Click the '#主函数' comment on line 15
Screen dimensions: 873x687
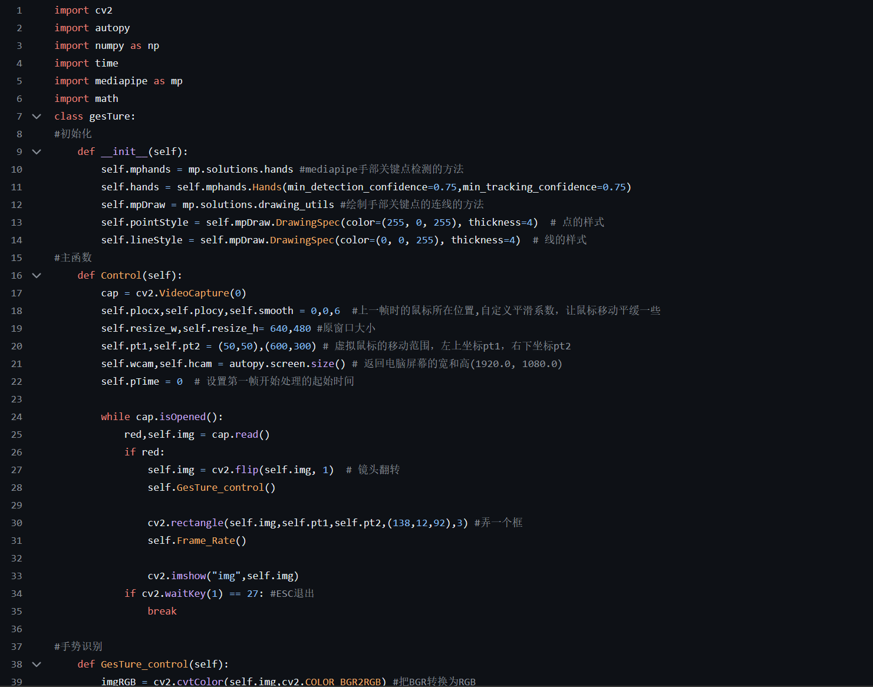point(73,257)
